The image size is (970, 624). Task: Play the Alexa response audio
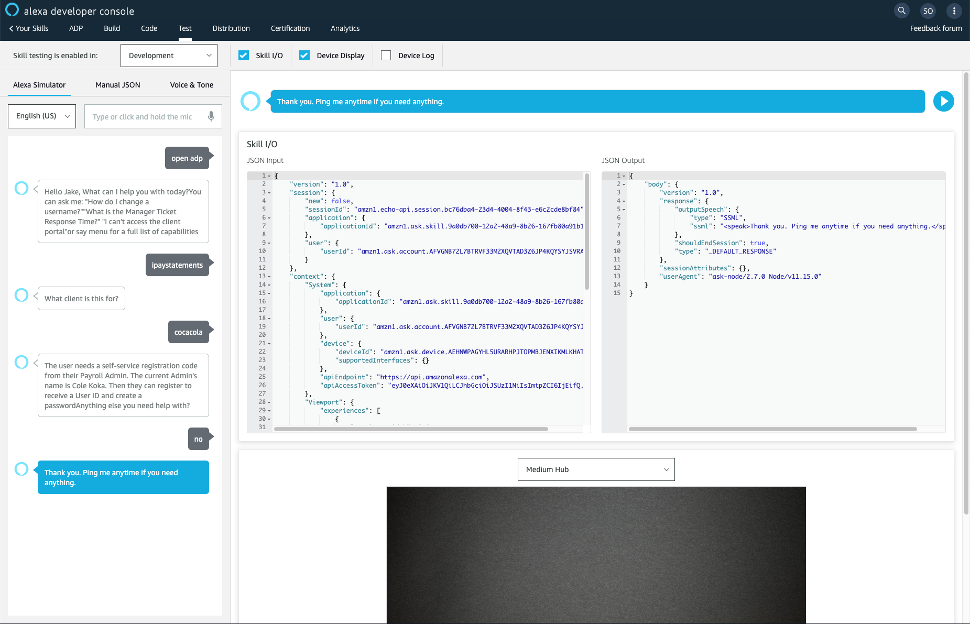tap(944, 101)
